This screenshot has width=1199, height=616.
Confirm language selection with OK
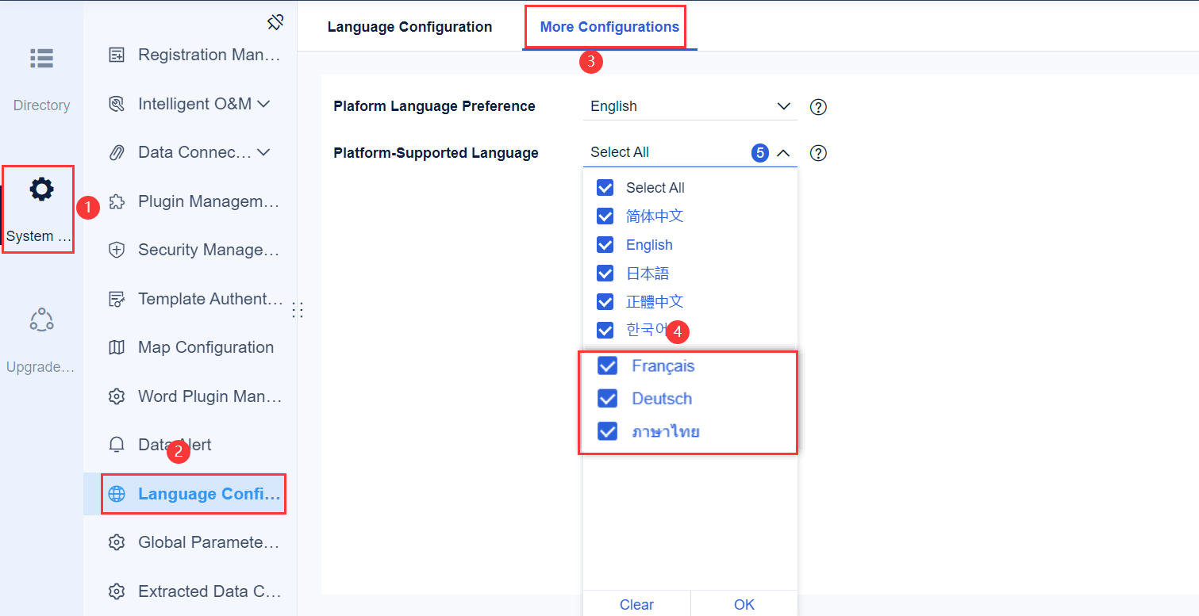(x=744, y=604)
